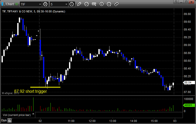Click the 14:00 time axis label
Image resolution: width=196 pixels, height=124 pixels.
click(133, 121)
